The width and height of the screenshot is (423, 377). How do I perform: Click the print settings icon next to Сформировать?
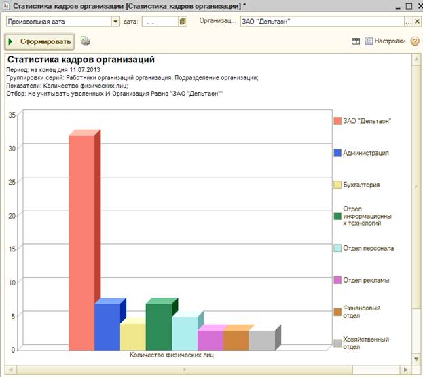[85, 41]
